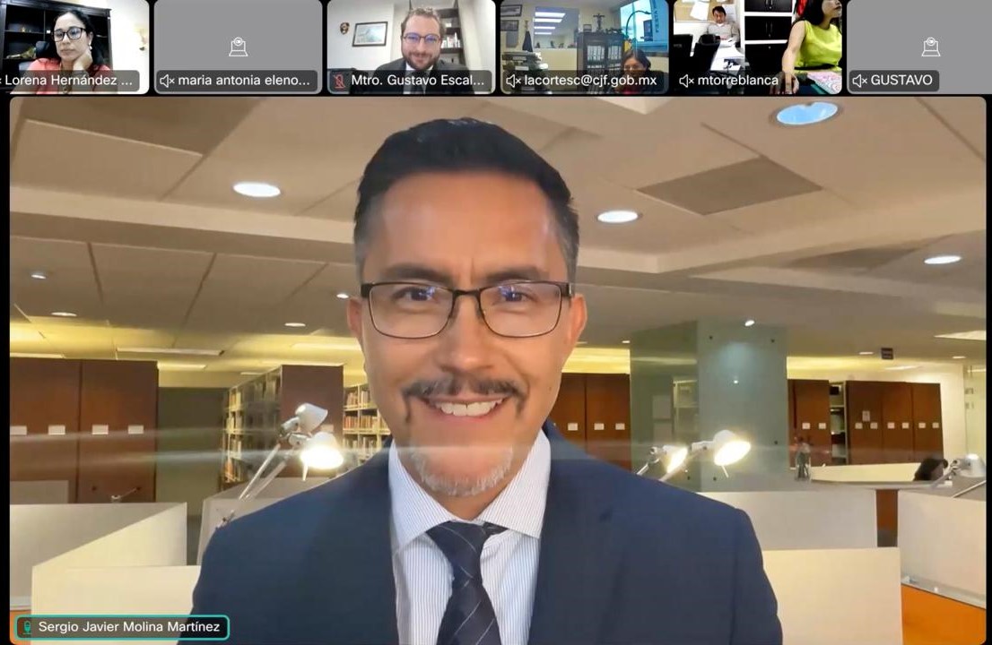
Task: Select Lorena Hernández participant thumbnail
Action: pyautogui.click(x=74, y=47)
